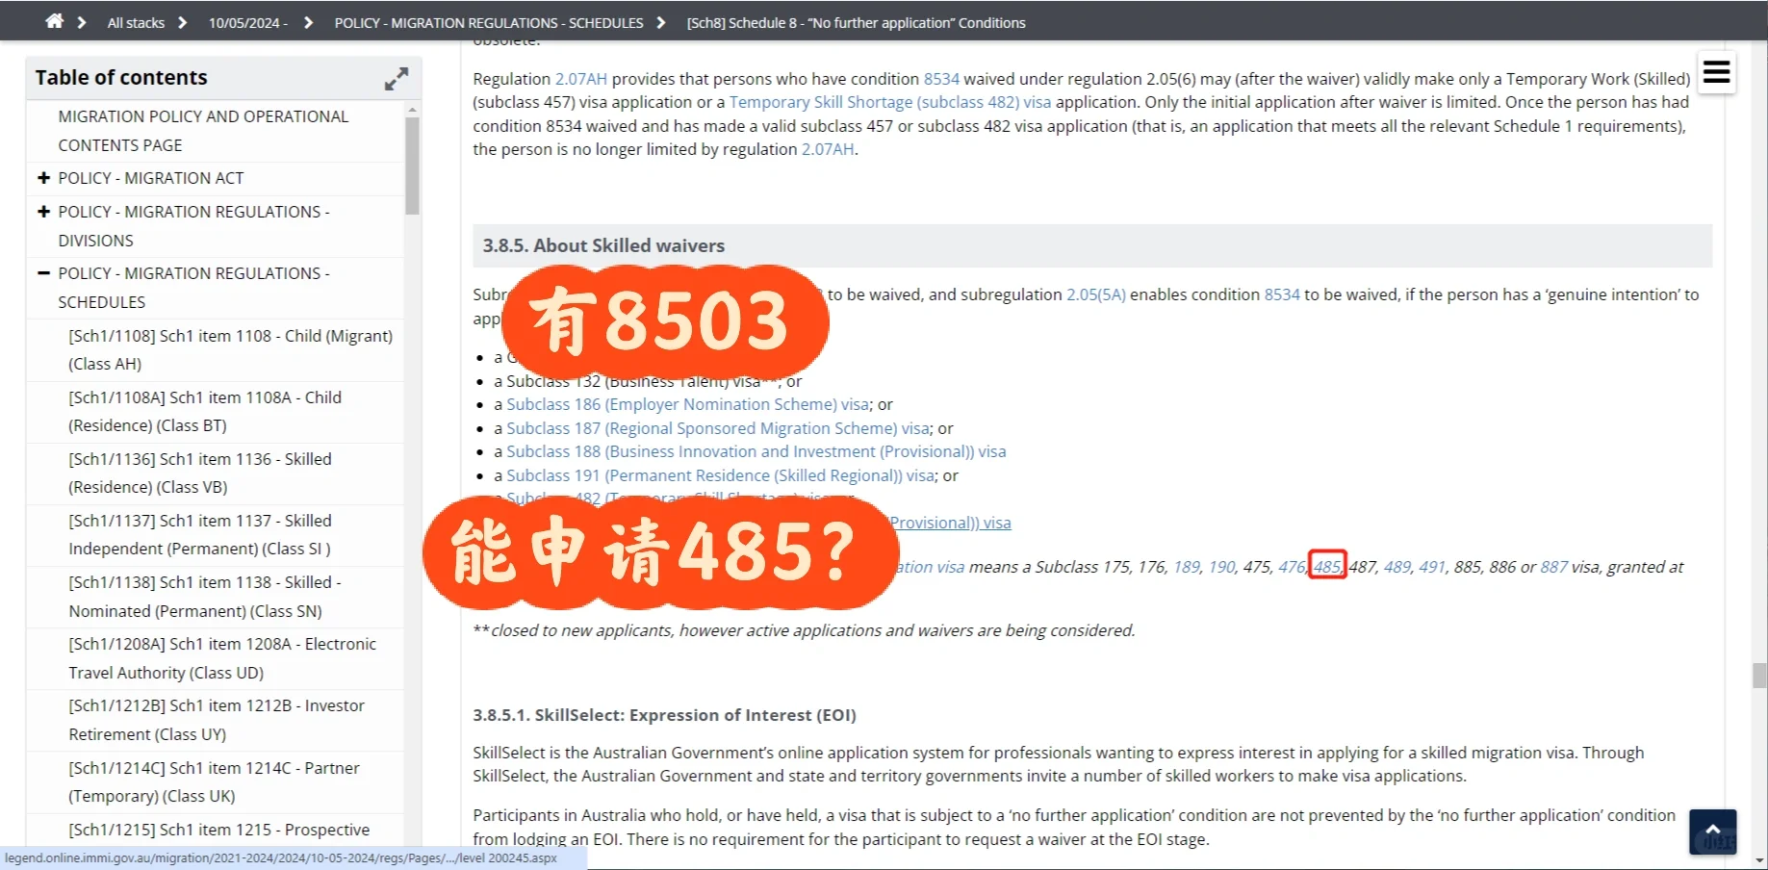Open Subclass 186 Employer Nomination Scheme visa link
Screen dimensions: 1768x870
point(688,404)
